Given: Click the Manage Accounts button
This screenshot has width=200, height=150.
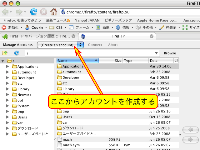Looking at the screenshot, I should click(18, 45).
